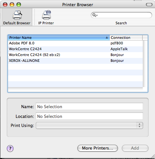Click the Location field
155x159 pixels.
[x=89, y=116]
